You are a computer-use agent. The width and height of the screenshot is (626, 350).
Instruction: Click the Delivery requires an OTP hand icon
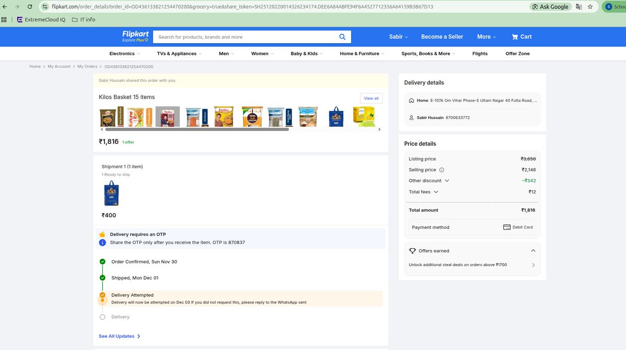click(x=102, y=235)
